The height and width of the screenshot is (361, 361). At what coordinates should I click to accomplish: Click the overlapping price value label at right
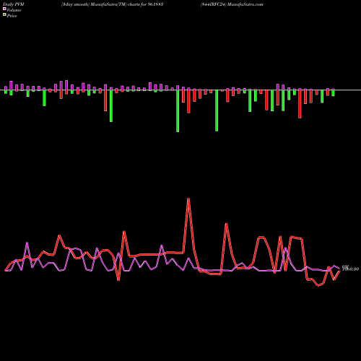(350, 269)
